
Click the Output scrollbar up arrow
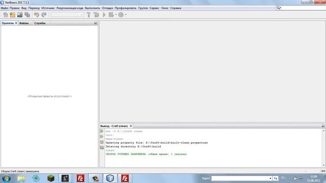coord(323,131)
